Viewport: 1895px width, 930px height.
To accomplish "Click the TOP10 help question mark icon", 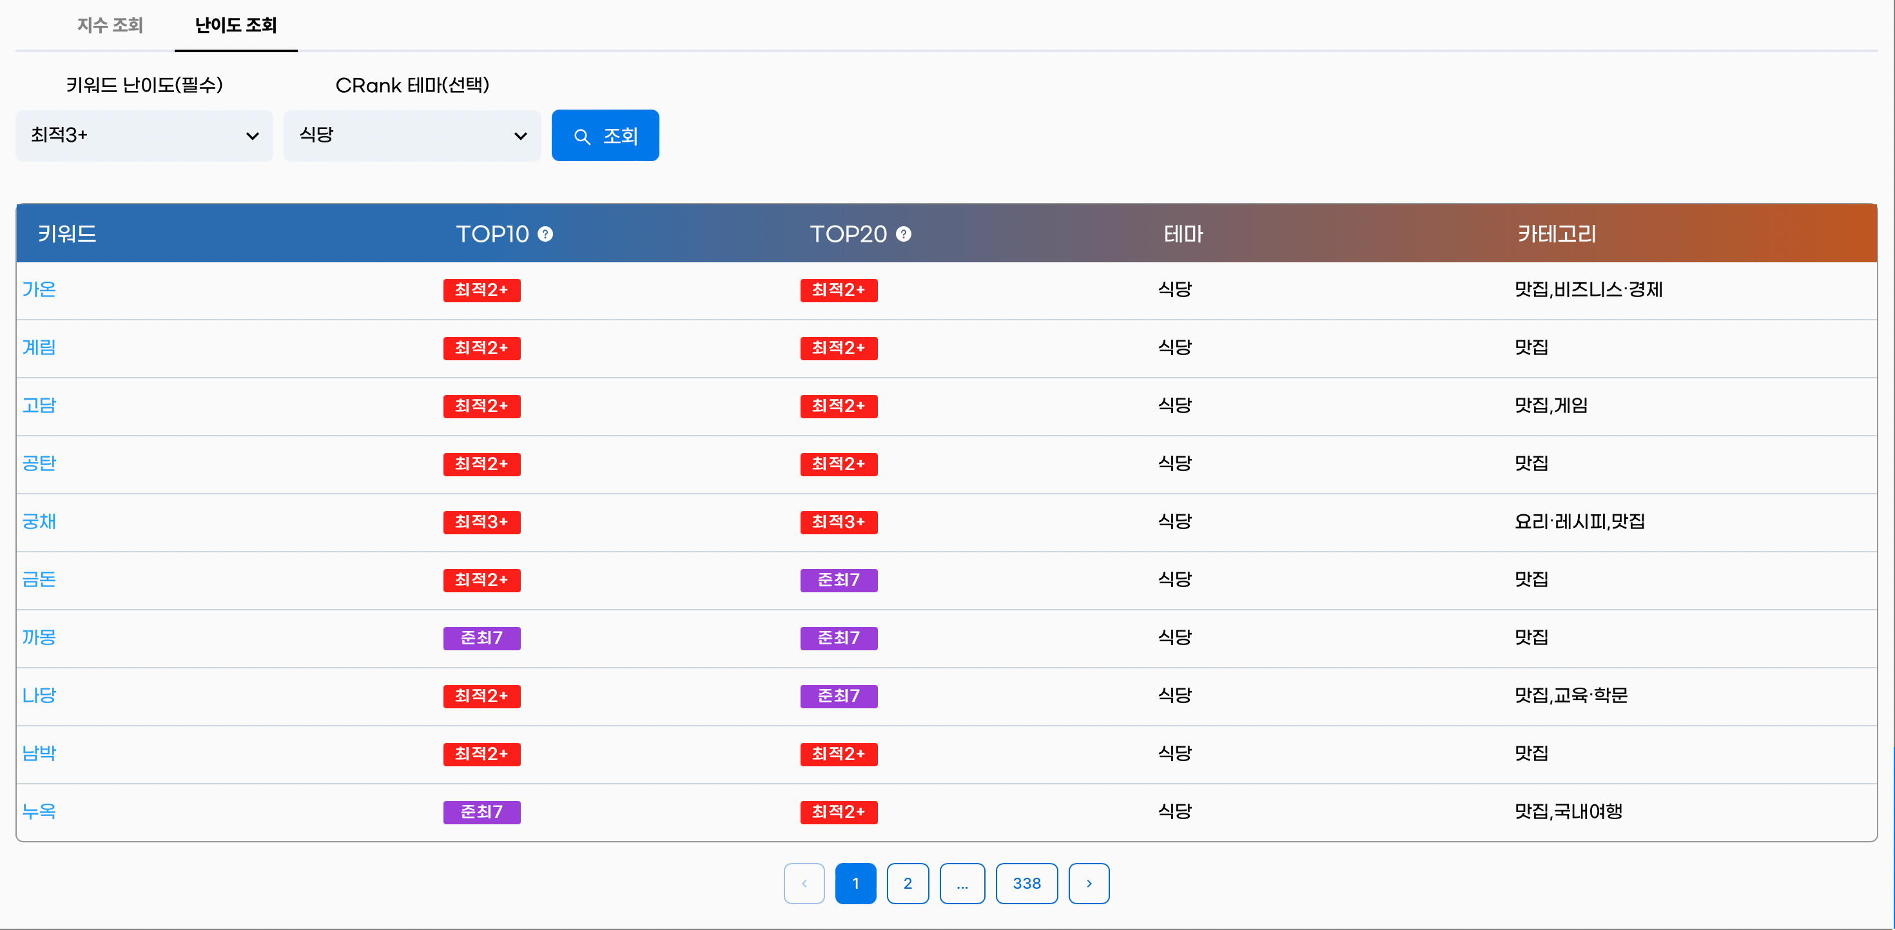I will (545, 234).
